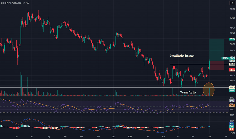Click the 460.00 price axis label
The width and height of the screenshot is (236, 139).
pos(232,18)
